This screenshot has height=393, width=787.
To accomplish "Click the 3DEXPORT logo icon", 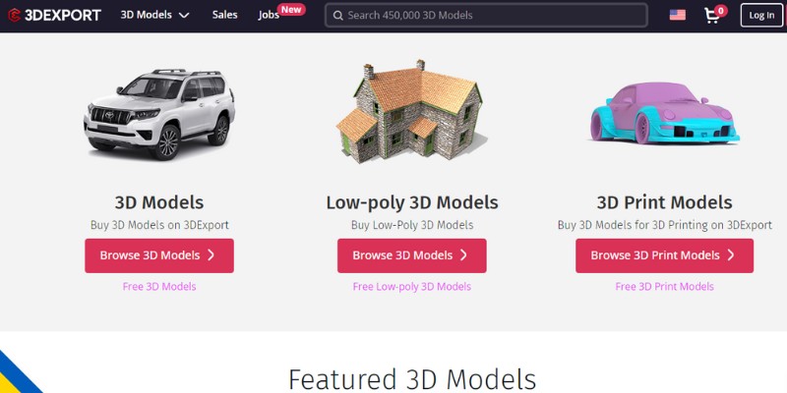I will pos(14,15).
